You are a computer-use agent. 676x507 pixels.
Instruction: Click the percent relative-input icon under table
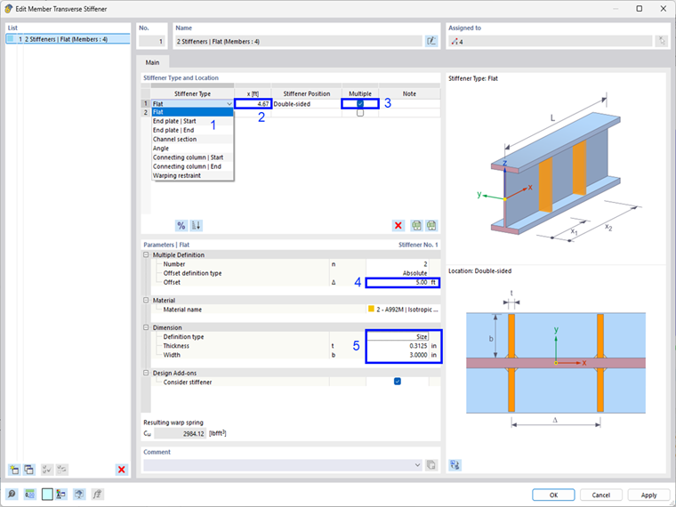click(x=181, y=225)
